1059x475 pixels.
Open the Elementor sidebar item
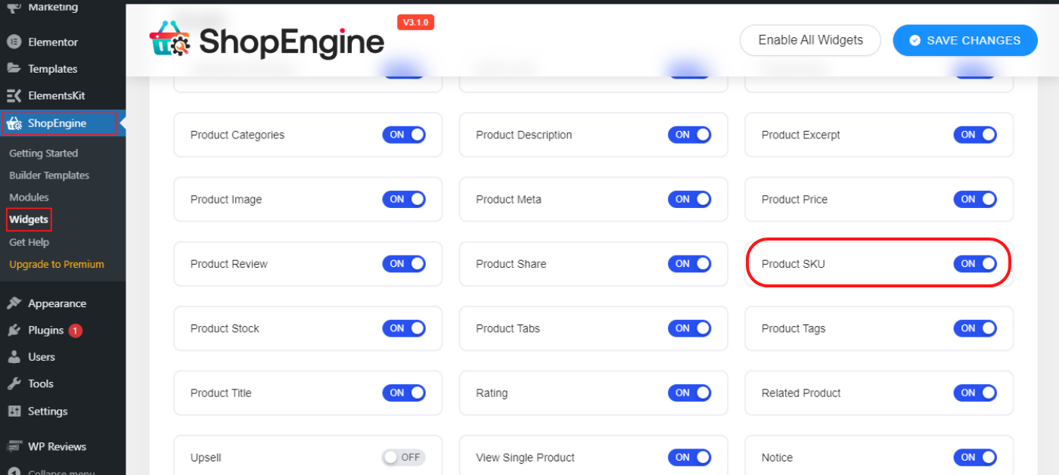(15, 42)
